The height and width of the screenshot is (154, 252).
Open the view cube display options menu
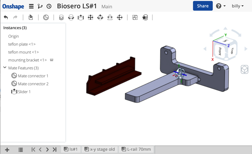[244, 70]
